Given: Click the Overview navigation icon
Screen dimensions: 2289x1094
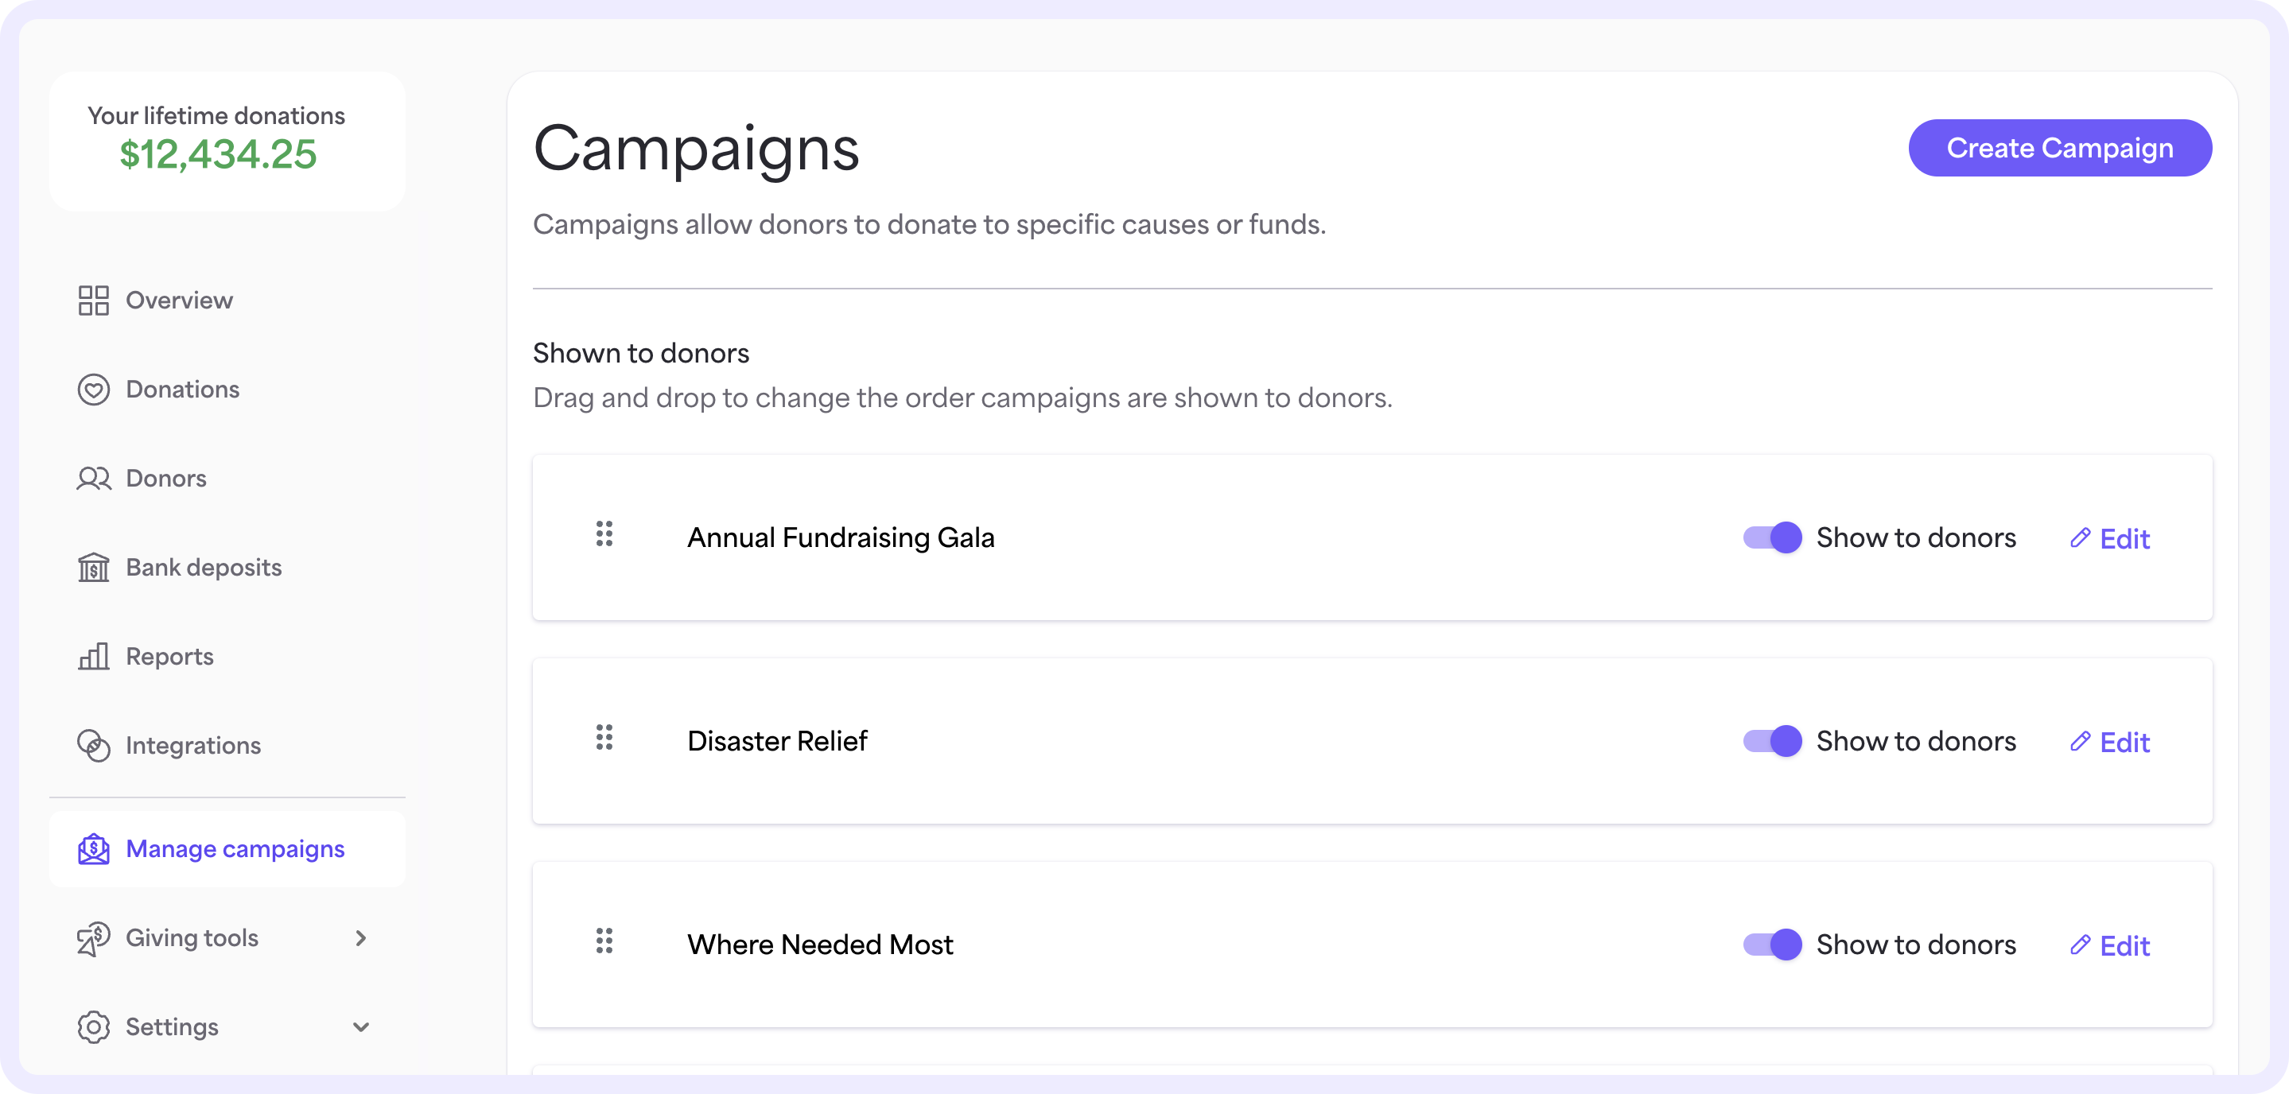Looking at the screenshot, I should [93, 299].
